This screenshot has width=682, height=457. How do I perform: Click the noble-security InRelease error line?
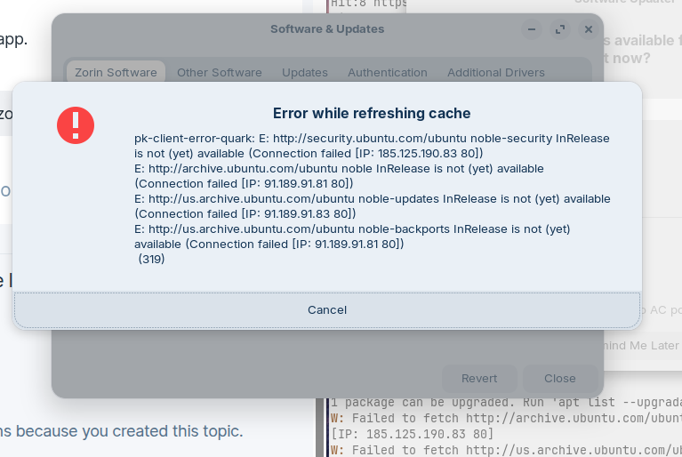(372, 139)
